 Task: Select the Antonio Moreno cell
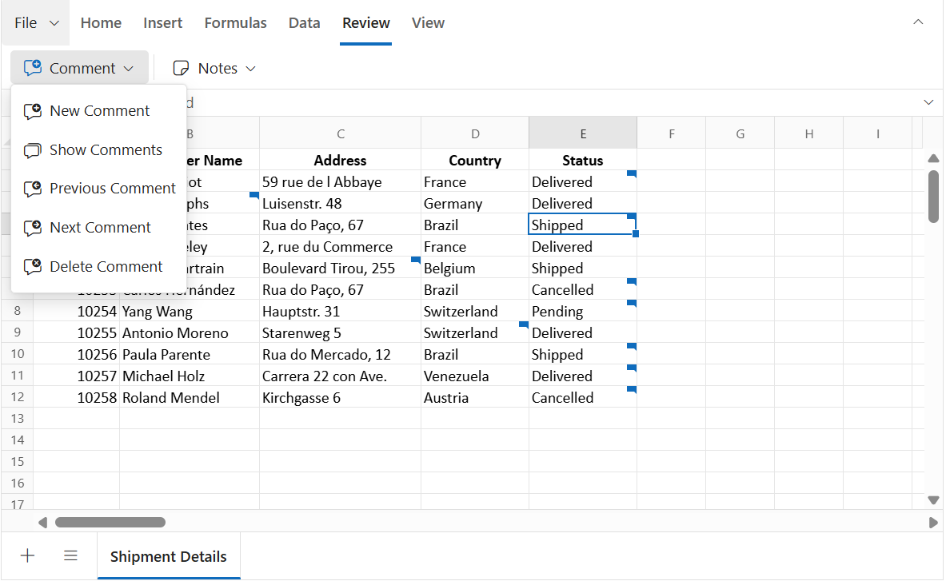[x=190, y=333]
